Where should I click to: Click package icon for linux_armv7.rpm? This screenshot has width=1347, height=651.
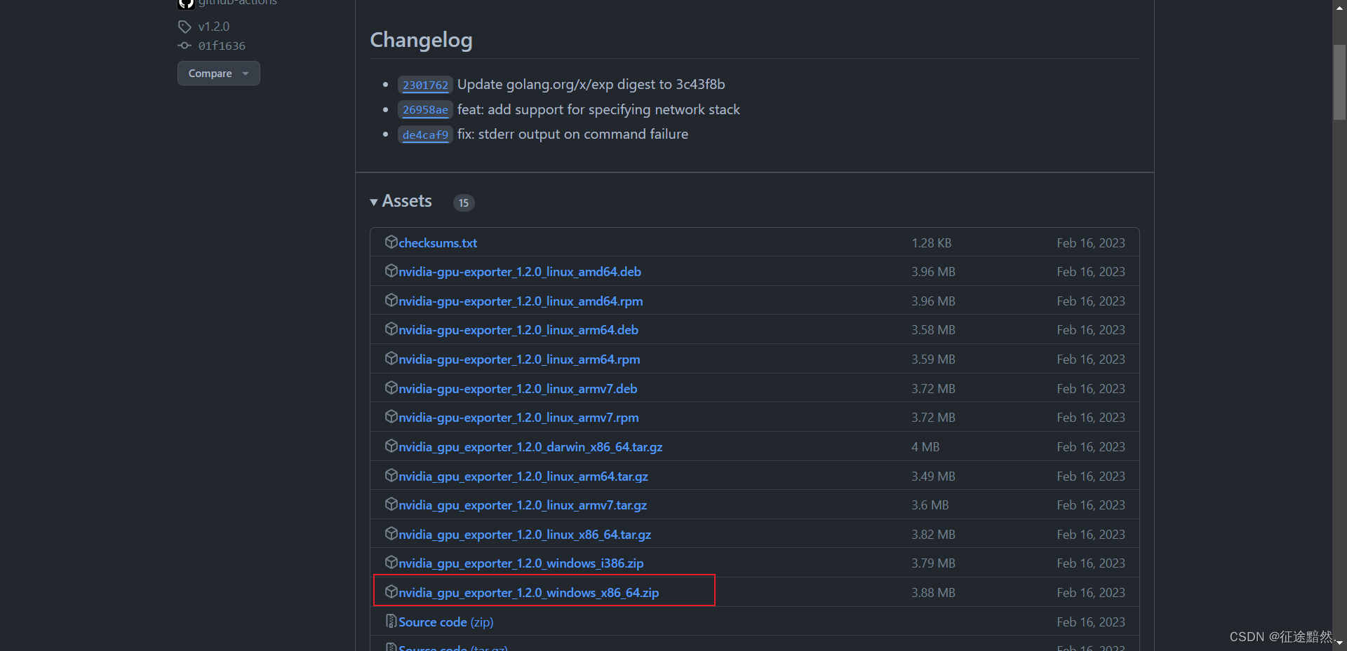pos(391,416)
